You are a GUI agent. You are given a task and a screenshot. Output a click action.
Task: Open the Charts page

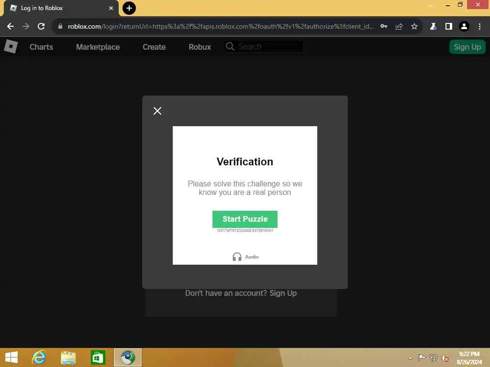coord(41,47)
